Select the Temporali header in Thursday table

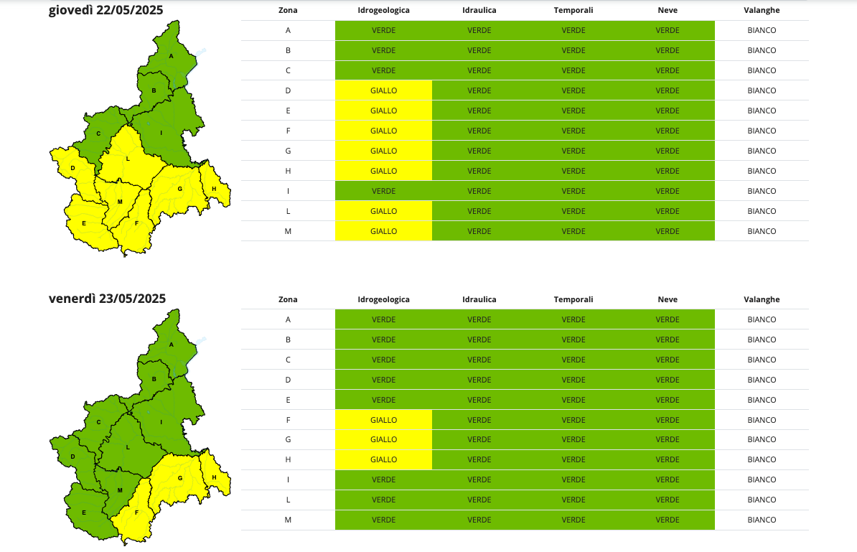(x=573, y=10)
